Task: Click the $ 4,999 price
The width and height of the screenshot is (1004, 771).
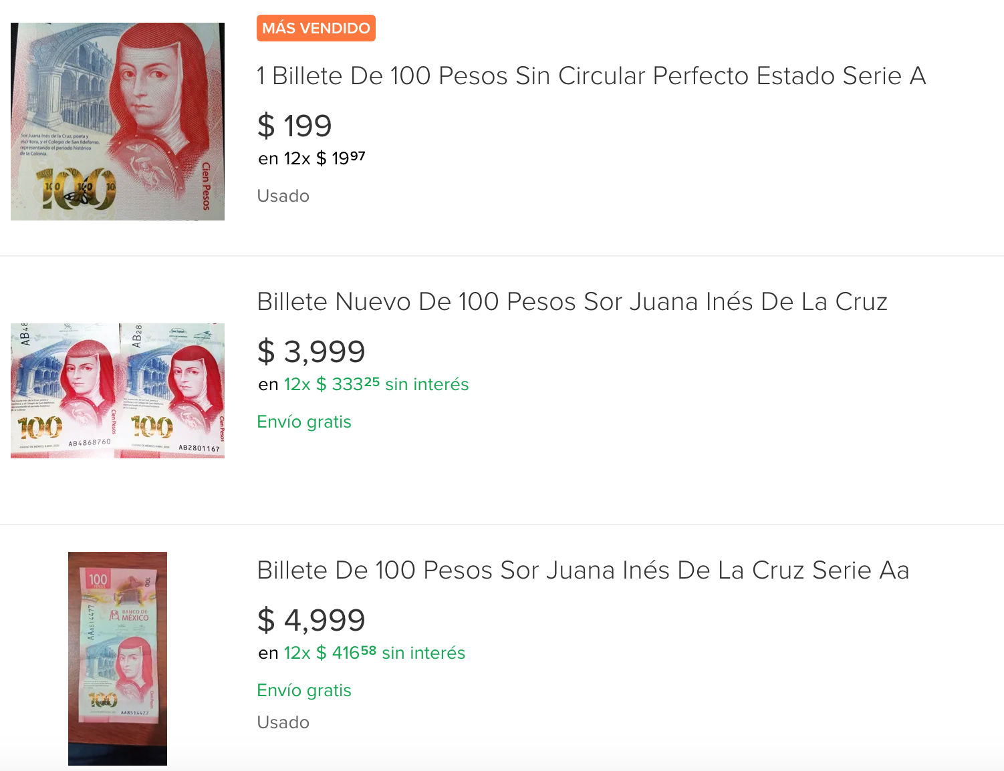Action: click(311, 620)
